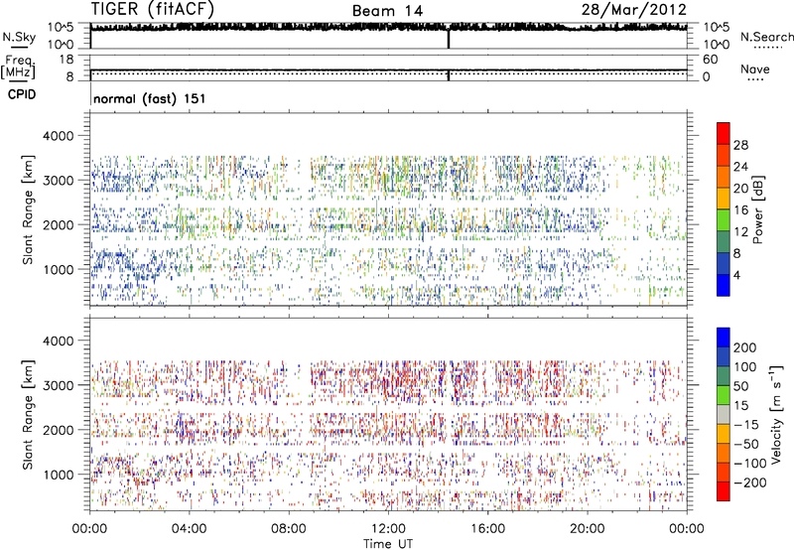
Task: Click the green 12–16 dB segment of power bar
Action: (724, 219)
